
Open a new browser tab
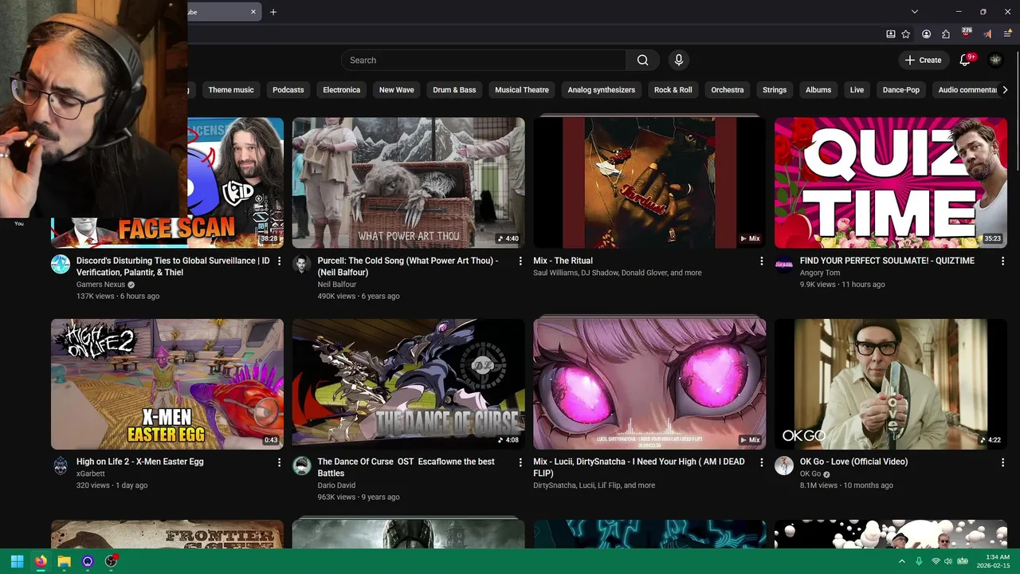[273, 12]
